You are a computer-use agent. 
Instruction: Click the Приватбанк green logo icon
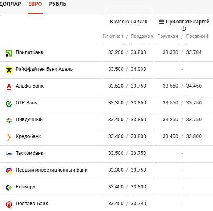[9, 53]
